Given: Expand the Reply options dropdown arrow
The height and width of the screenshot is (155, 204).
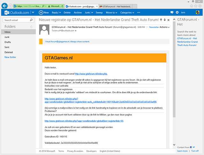Looking at the screenshot, I should point(60,13).
